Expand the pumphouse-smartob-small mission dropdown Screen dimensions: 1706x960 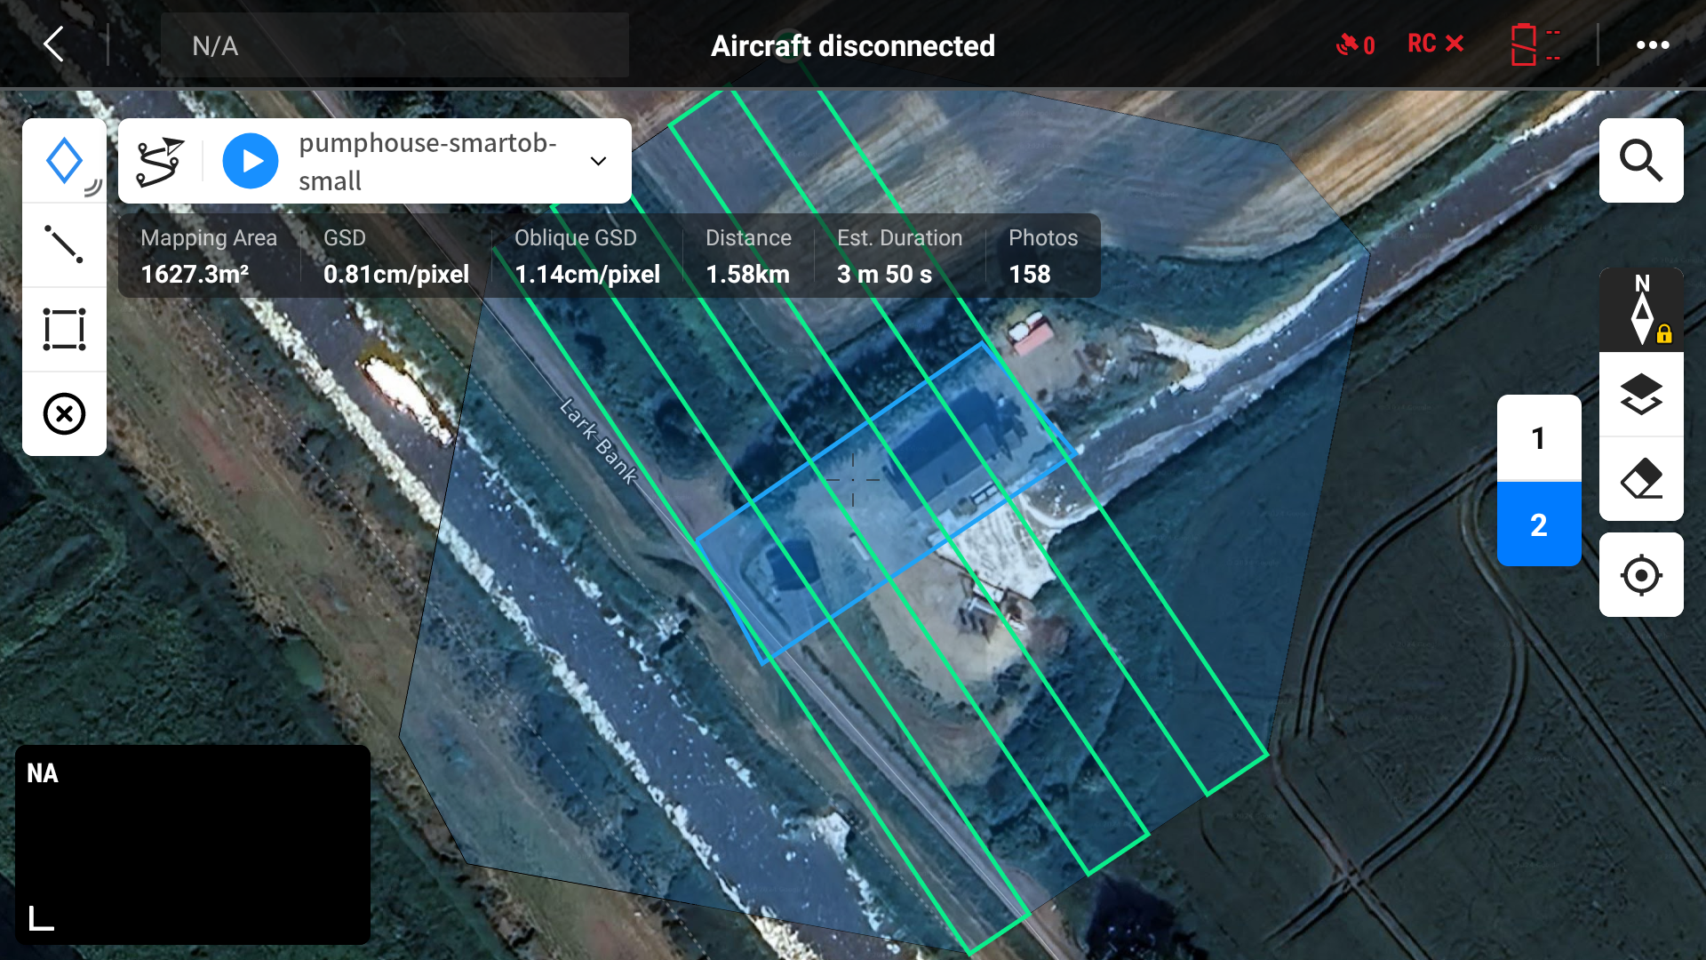point(598,161)
